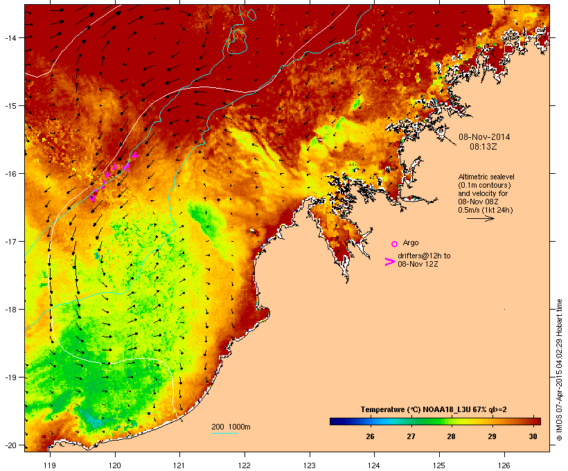Click the '0.5m/s (1kt 24h)' label
Image resolution: width=568 pixels, height=471 pixels.
pos(486,210)
